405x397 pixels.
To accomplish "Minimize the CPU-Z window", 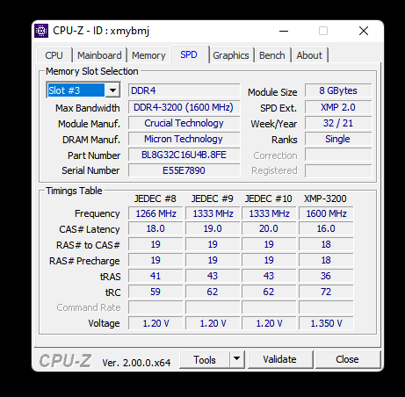I will [284, 31].
